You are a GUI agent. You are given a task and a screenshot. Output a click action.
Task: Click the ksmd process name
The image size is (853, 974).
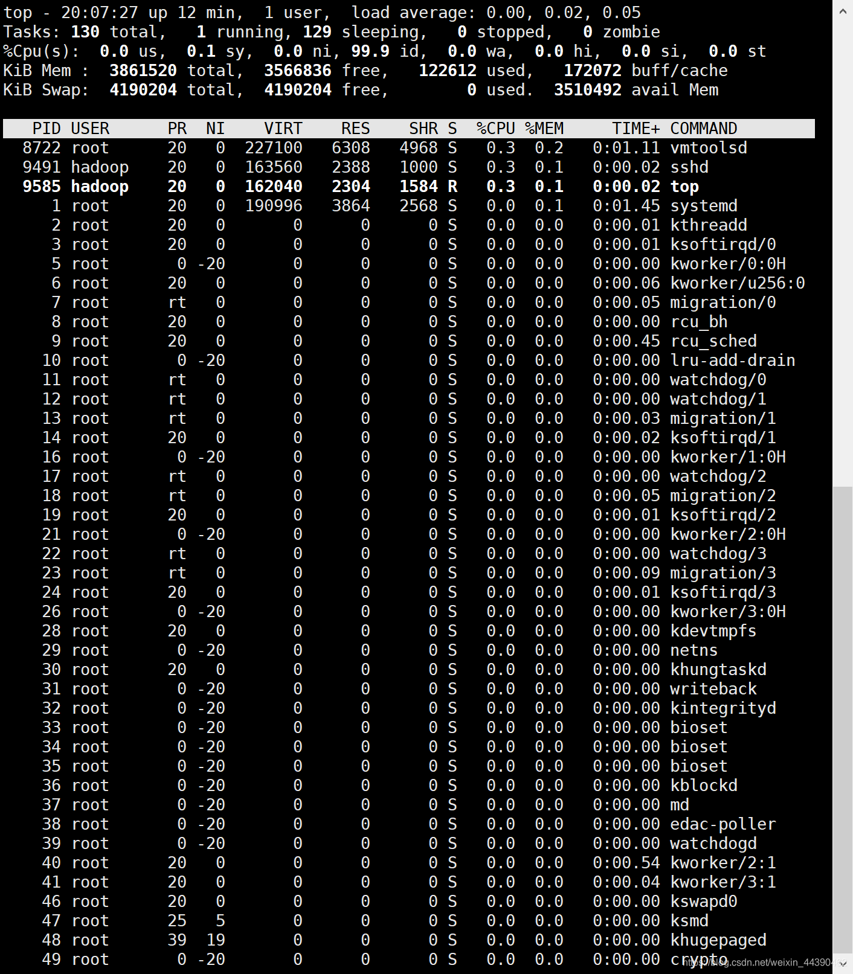[689, 921]
